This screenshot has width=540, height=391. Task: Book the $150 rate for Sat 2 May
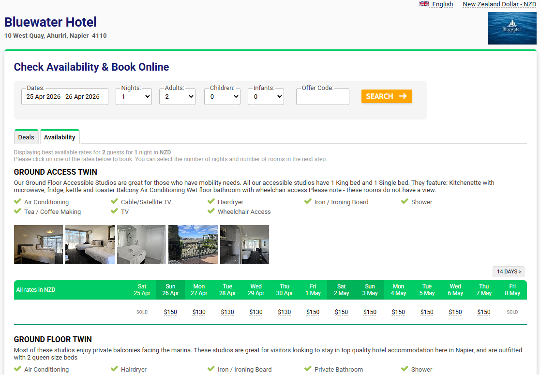[341, 312]
